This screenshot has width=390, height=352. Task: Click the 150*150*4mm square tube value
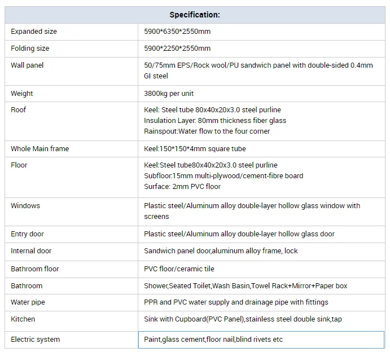[x=195, y=149]
